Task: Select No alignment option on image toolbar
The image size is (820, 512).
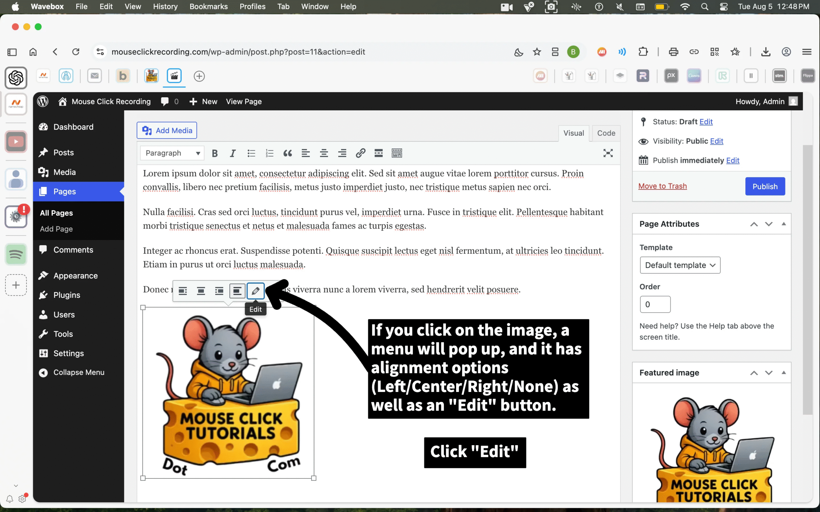Action: click(237, 291)
